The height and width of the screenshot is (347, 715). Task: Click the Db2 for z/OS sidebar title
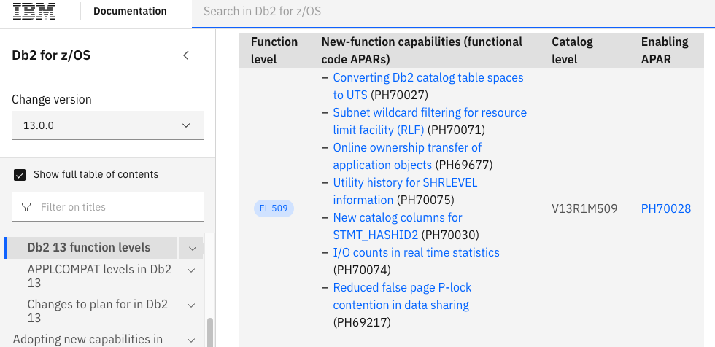51,55
